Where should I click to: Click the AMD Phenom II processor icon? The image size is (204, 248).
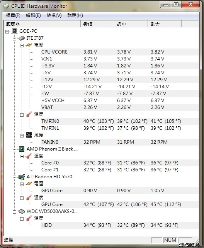coord(22,149)
